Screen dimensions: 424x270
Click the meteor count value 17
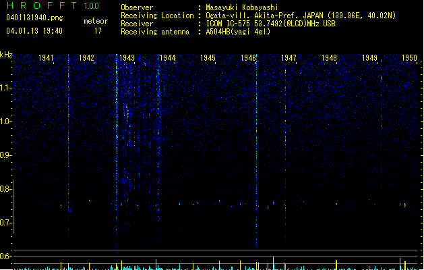(x=98, y=31)
